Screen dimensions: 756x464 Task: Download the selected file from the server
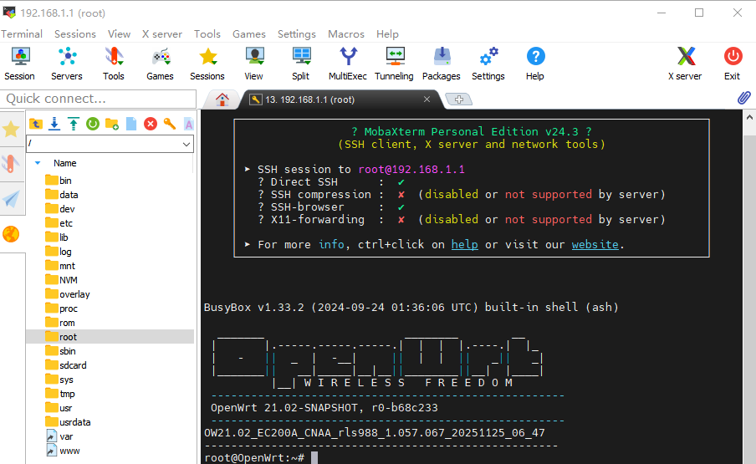click(x=54, y=124)
